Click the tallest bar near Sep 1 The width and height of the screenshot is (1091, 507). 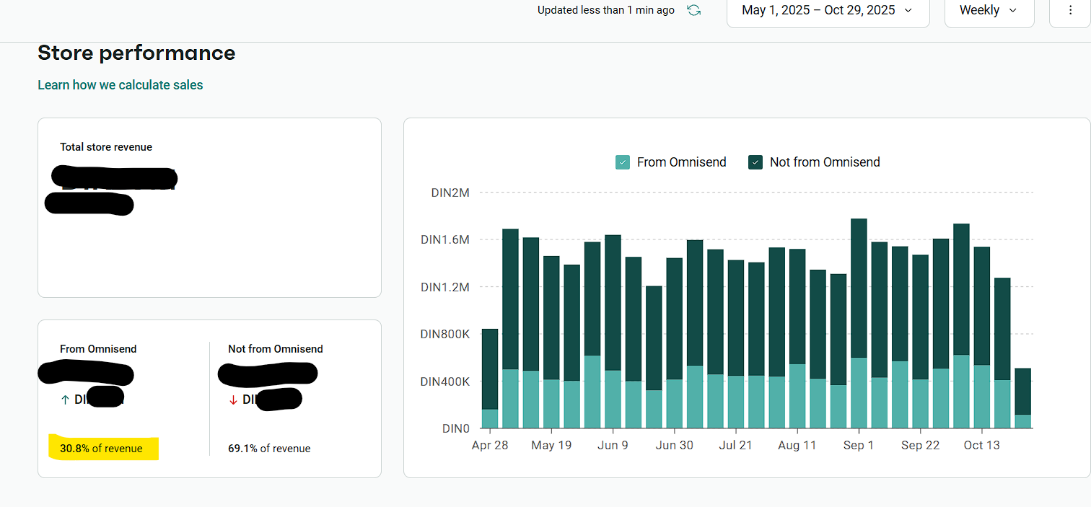[x=859, y=323]
